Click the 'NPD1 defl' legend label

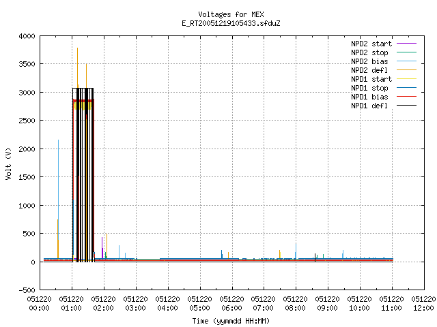369,106
